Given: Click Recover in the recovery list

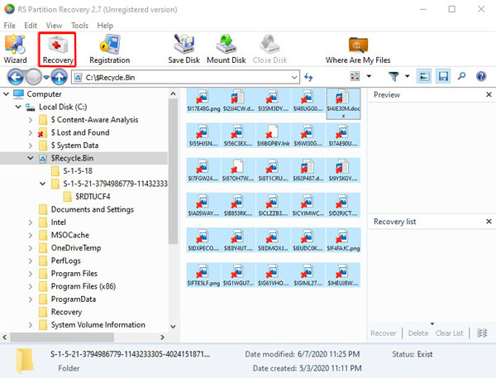Looking at the screenshot, I should (383, 333).
